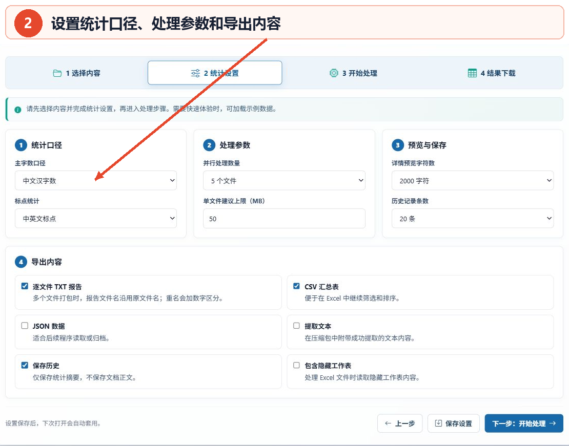
Task: Check the 包含隐藏工作表 checkbox
Action: pos(296,365)
